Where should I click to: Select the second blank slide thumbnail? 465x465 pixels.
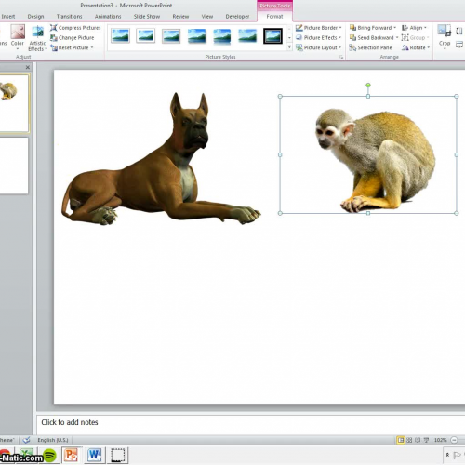click(14, 166)
